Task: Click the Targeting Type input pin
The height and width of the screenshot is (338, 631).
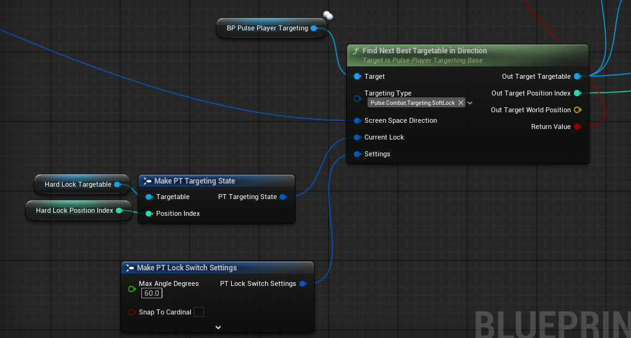Action: [x=357, y=98]
